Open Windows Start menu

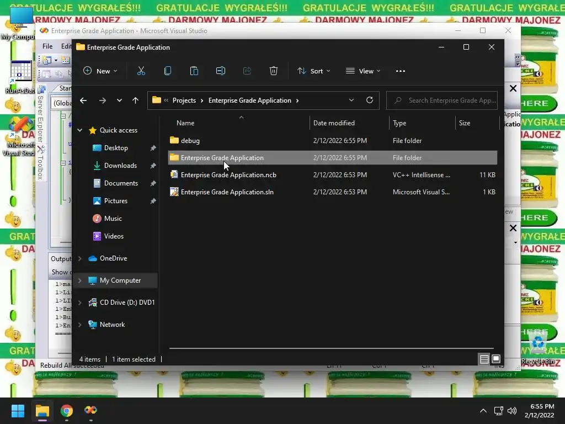(18, 411)
